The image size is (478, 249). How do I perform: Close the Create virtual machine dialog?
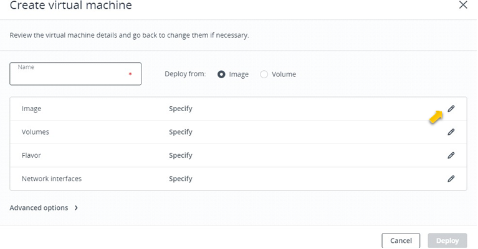(x=463, y=5)
